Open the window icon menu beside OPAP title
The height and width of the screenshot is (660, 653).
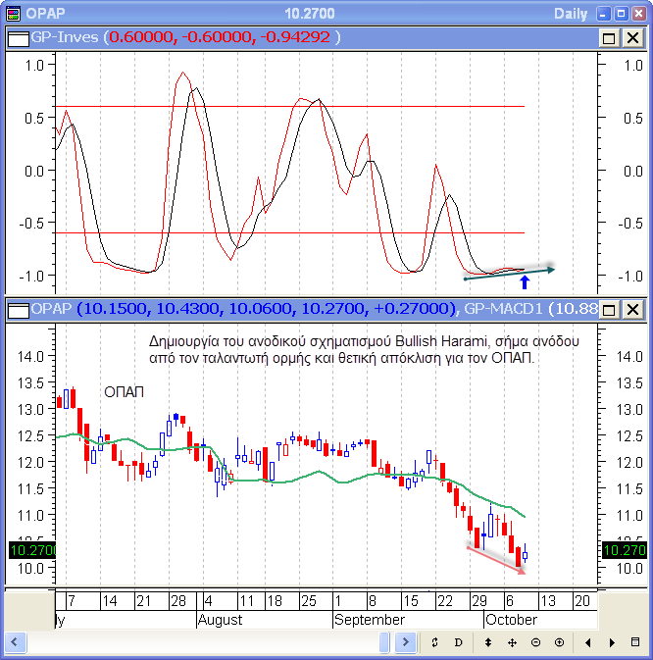(x=12, y=13)
